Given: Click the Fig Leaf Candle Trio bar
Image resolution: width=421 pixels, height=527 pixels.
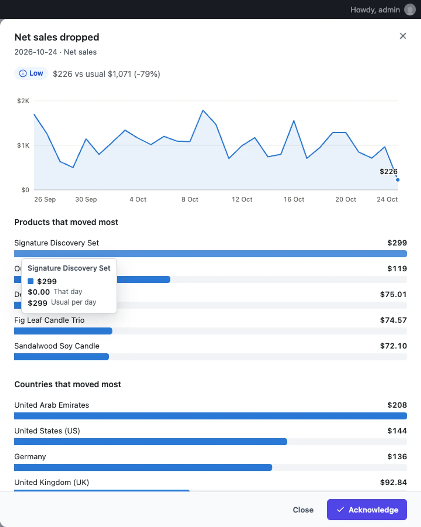Looking at the screenshot, I should [x=63, y=331].
